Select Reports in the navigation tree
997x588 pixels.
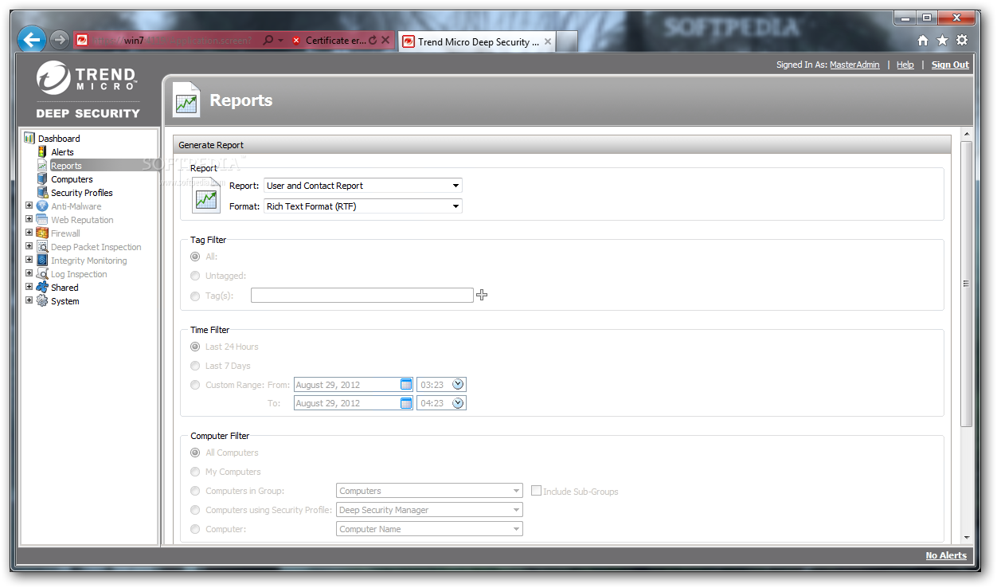pos(66,166)
